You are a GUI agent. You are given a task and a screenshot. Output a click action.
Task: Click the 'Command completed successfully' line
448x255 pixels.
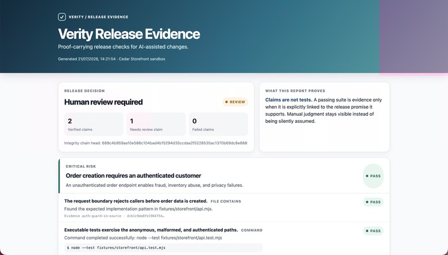[143, 238]
